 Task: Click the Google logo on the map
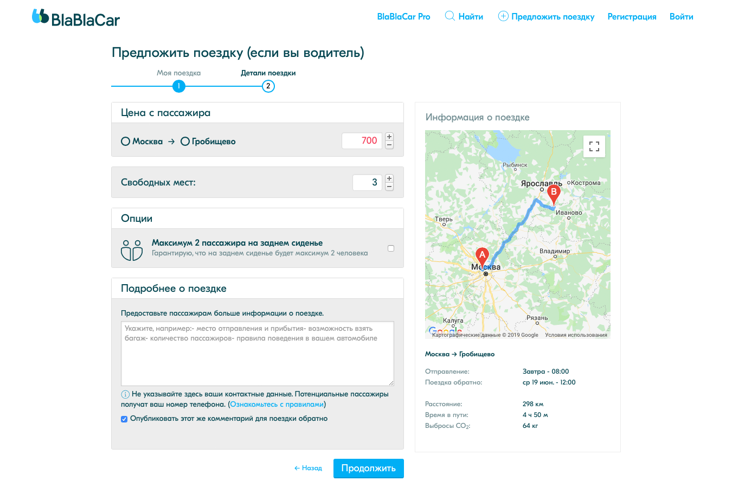coord(445,330)
